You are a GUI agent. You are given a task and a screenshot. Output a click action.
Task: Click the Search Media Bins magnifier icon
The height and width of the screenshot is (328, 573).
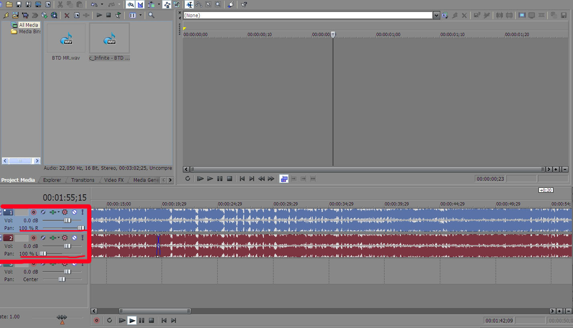151,15
